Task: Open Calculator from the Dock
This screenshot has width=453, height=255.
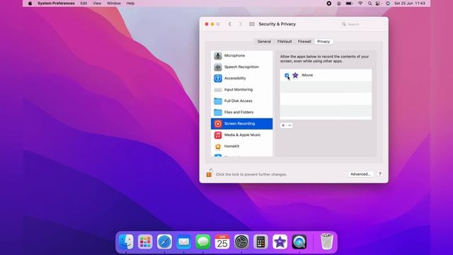Action: [x=260, y=242]
